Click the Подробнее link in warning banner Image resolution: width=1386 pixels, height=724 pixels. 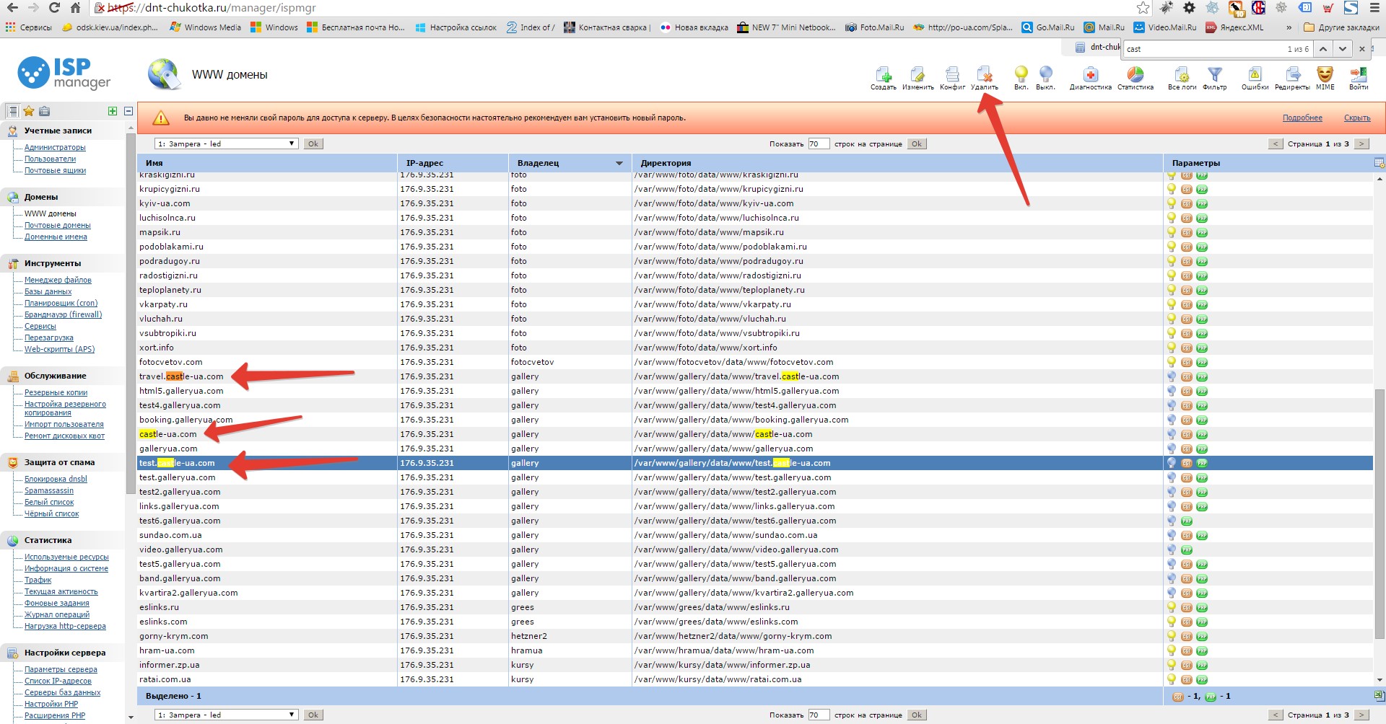(1302, 118)
